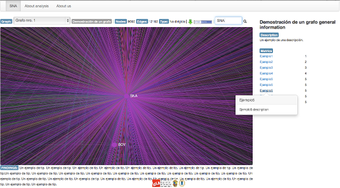Select the BOY node in the graph
The image size is (340, 188).
114,145
